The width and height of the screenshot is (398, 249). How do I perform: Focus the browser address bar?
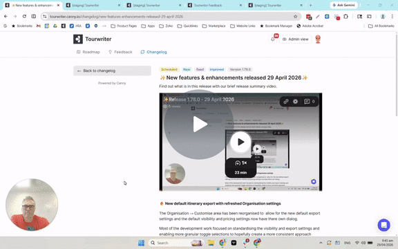[x=167, y=17]
